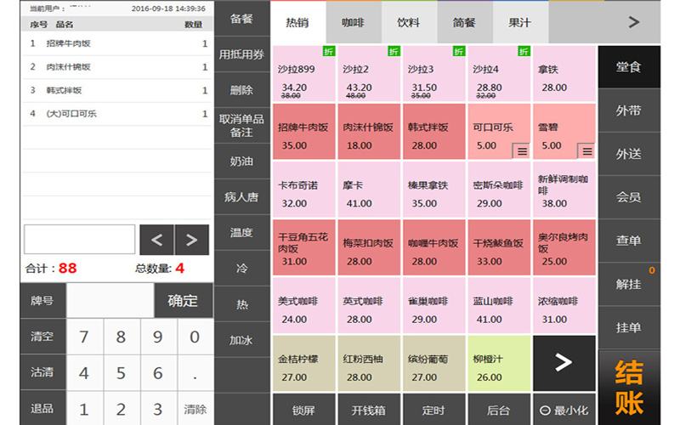Viewport: 680px width, 425px height.
Task: Click 沽清 sold-out button
Action: coord(42,372)
